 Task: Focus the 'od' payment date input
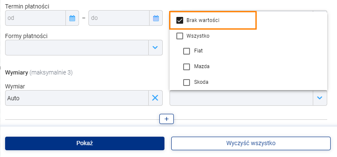pyautogui.click(x=35, y=18)
